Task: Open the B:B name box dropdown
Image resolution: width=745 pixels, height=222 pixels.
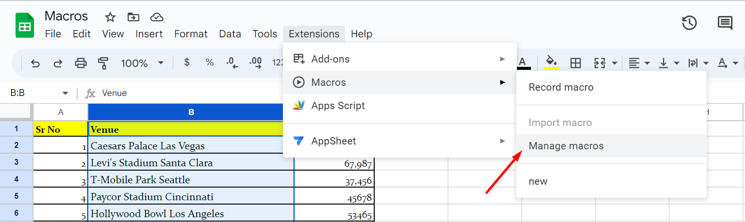Action: [65, 93]
